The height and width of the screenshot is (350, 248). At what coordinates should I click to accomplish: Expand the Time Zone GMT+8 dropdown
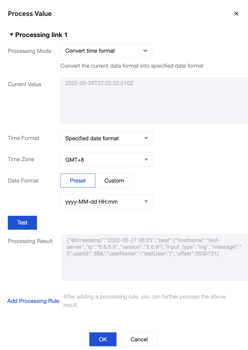[x=106, y=159]
